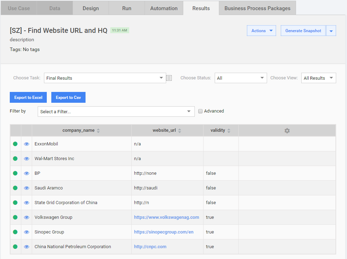347x259 pixels.
Task: View China National Petroleum eye icon
Action: [x=27, y=247]
